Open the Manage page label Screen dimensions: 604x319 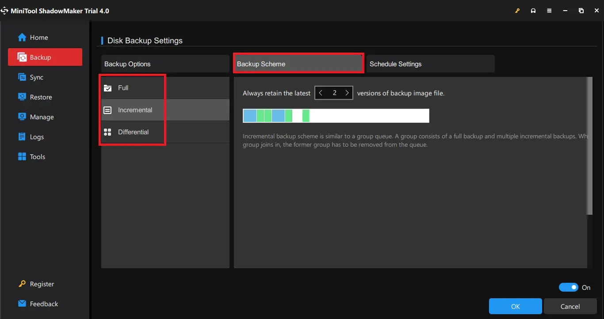coord(42,117)
